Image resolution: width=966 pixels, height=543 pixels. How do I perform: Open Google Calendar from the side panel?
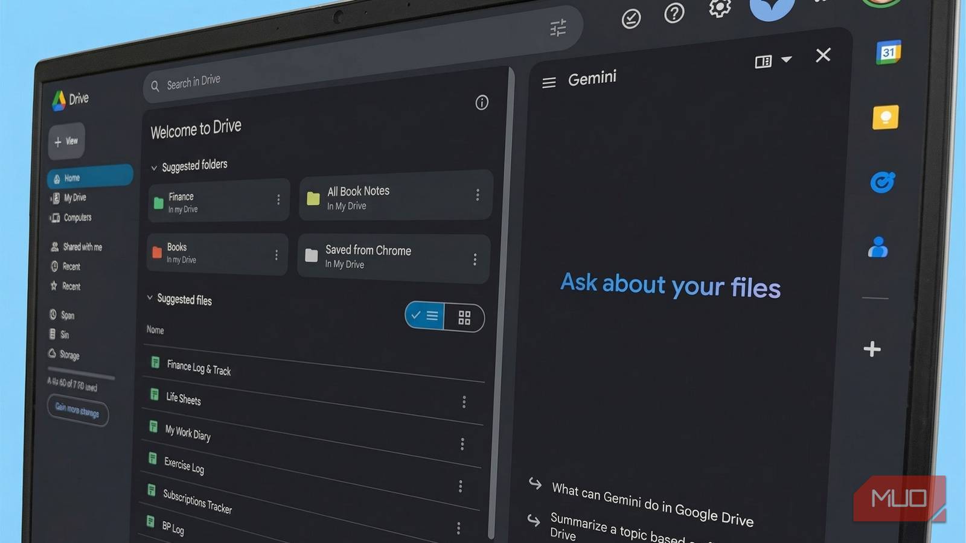point(888,52)
